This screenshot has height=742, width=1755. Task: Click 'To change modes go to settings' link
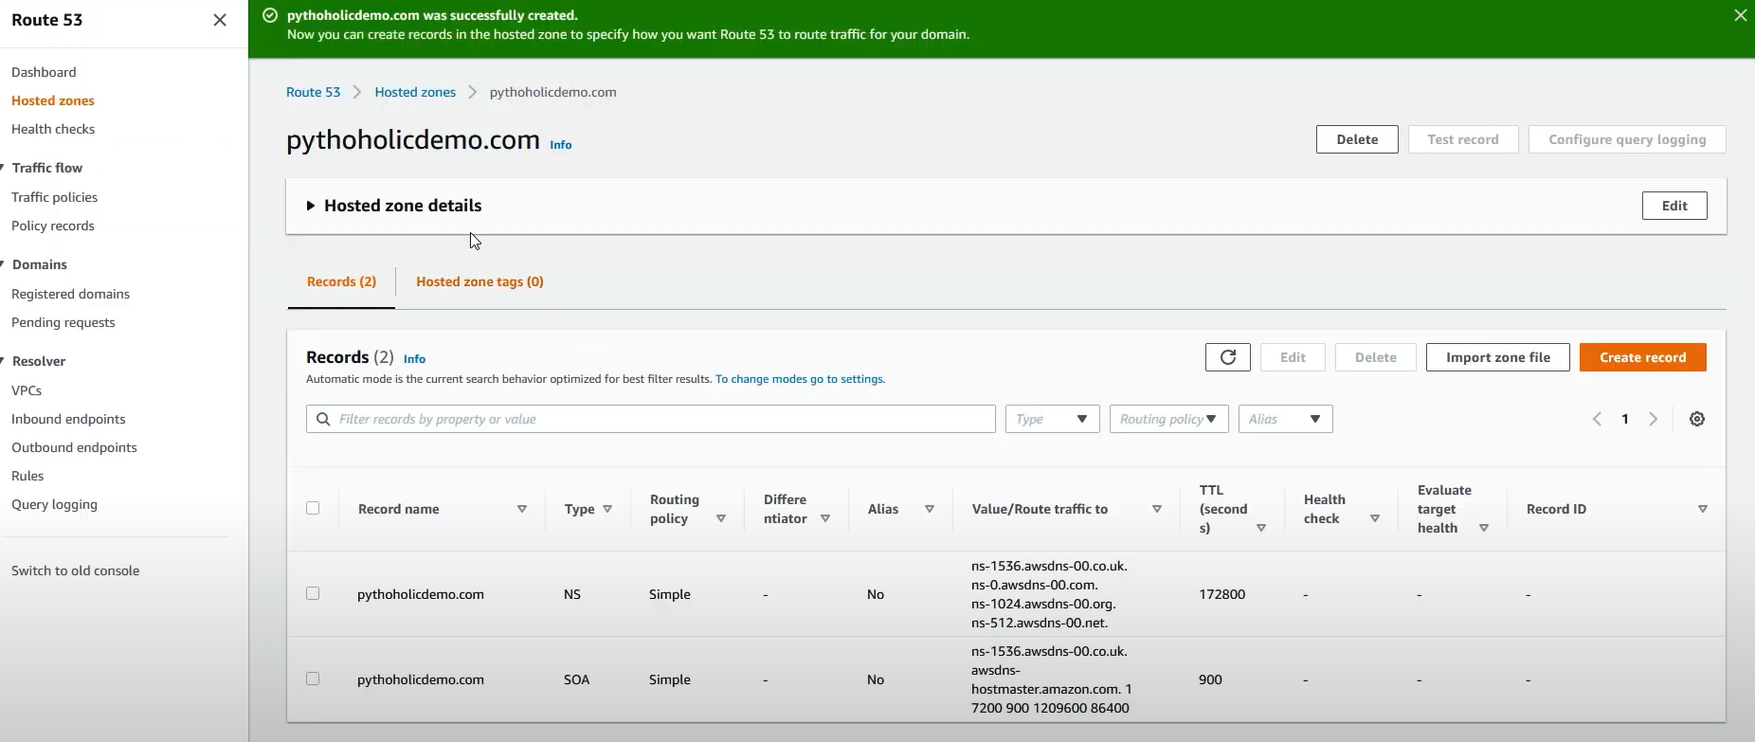click(x=800, y=379)
